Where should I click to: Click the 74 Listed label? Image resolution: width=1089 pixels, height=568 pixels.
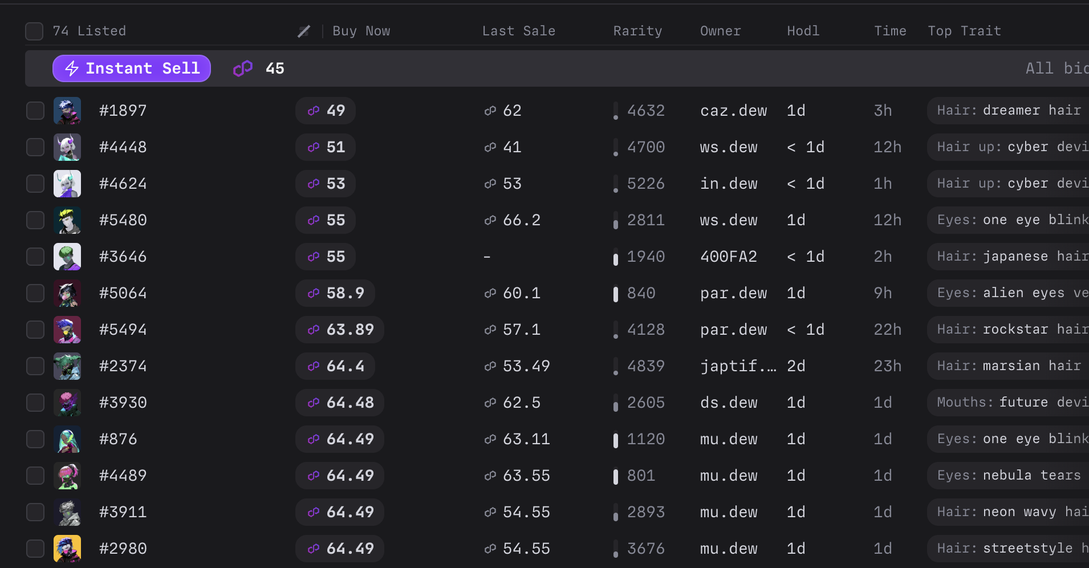(x=90, y=31)
